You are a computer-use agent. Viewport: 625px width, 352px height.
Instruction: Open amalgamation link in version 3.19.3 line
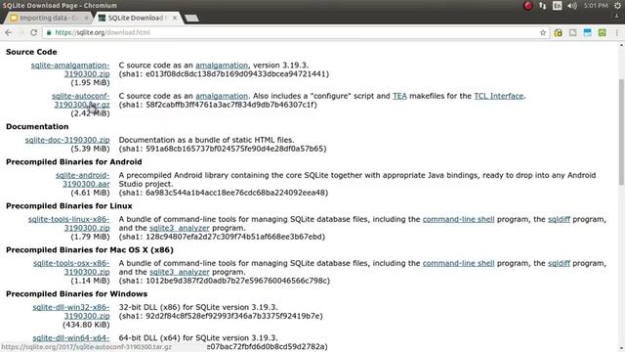222,66
